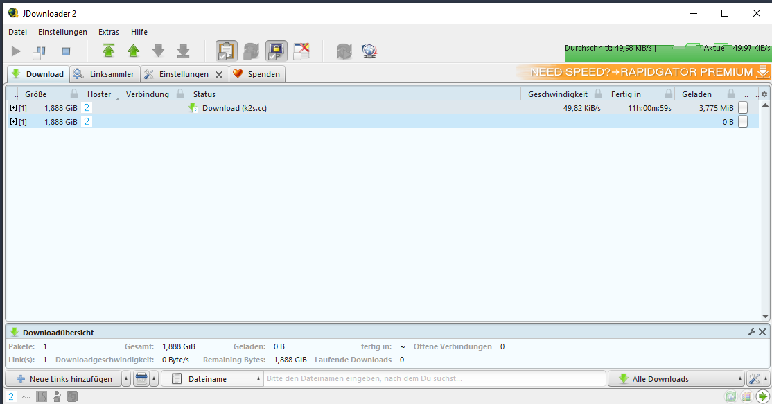772x404 pixels.
Task: Open the Spenden tab
Action: click(x=257, y=74)
